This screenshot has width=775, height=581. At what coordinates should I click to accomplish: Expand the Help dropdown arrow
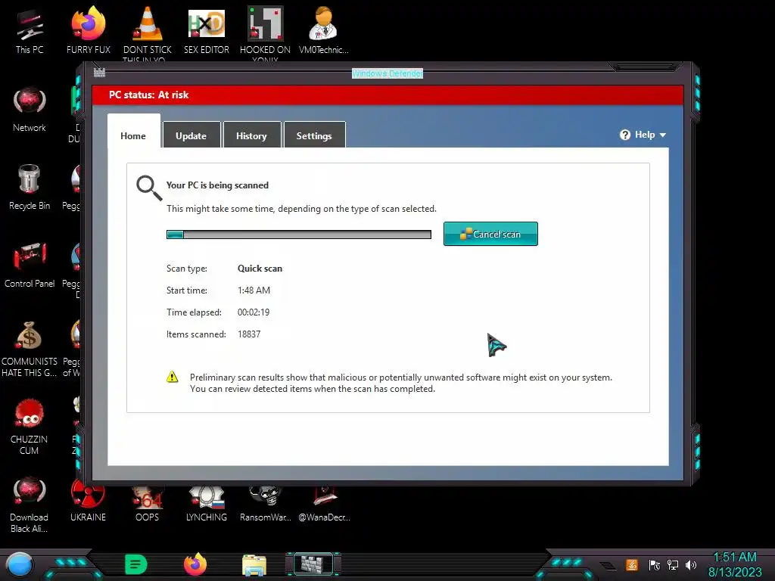coord(663,135)
